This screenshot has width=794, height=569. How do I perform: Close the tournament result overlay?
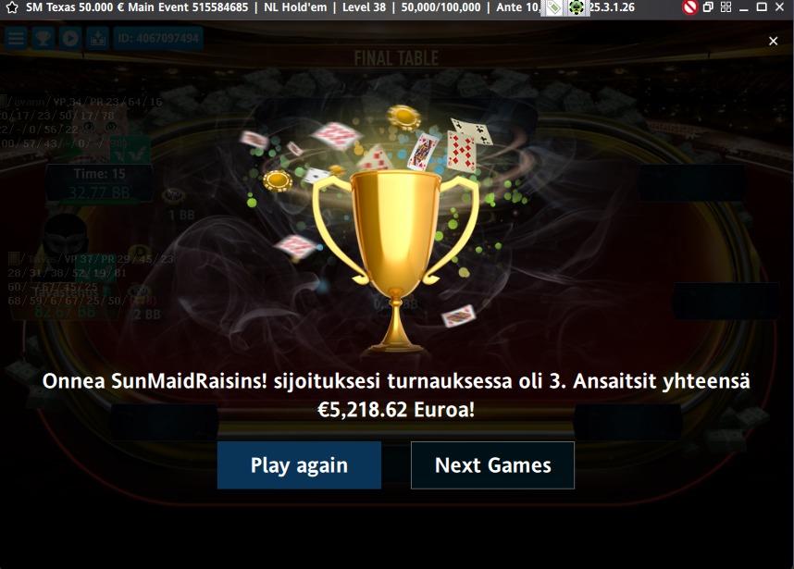(x=773, y=41)
